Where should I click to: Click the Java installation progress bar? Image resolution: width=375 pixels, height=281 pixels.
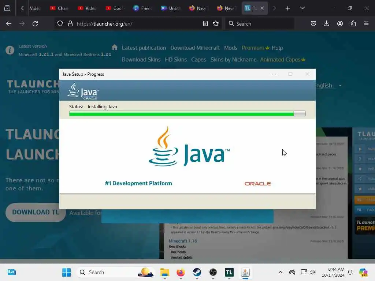click(187, 114)
